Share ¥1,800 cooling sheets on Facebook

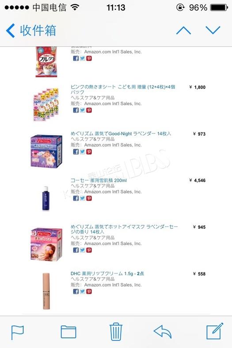coord(76,110)
